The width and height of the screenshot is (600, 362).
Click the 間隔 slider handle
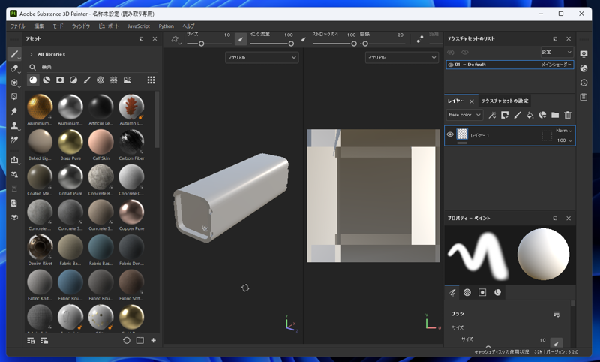tap(365, 44)
